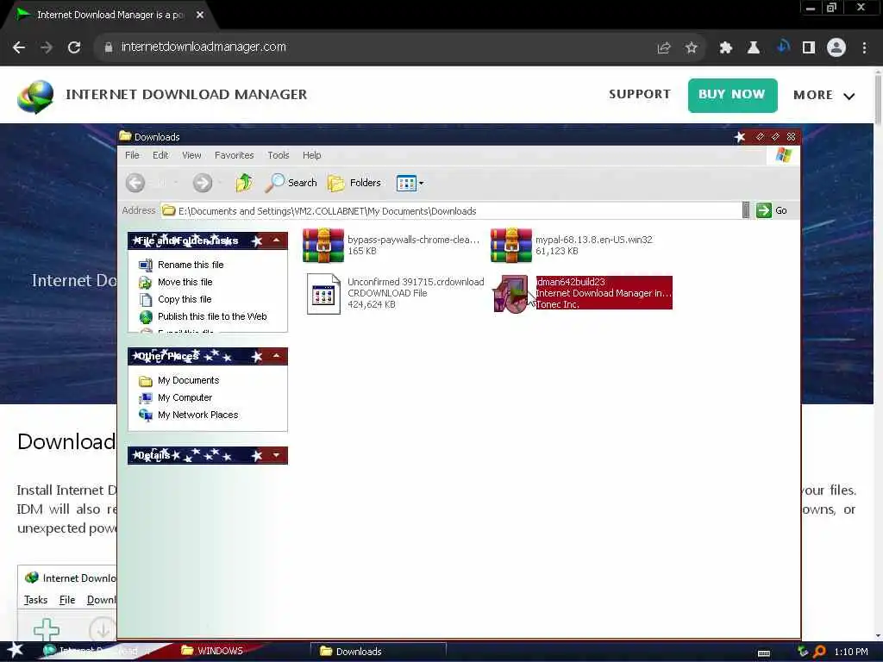Switch to the WINDOWS taskbar item

pos(213,651)
